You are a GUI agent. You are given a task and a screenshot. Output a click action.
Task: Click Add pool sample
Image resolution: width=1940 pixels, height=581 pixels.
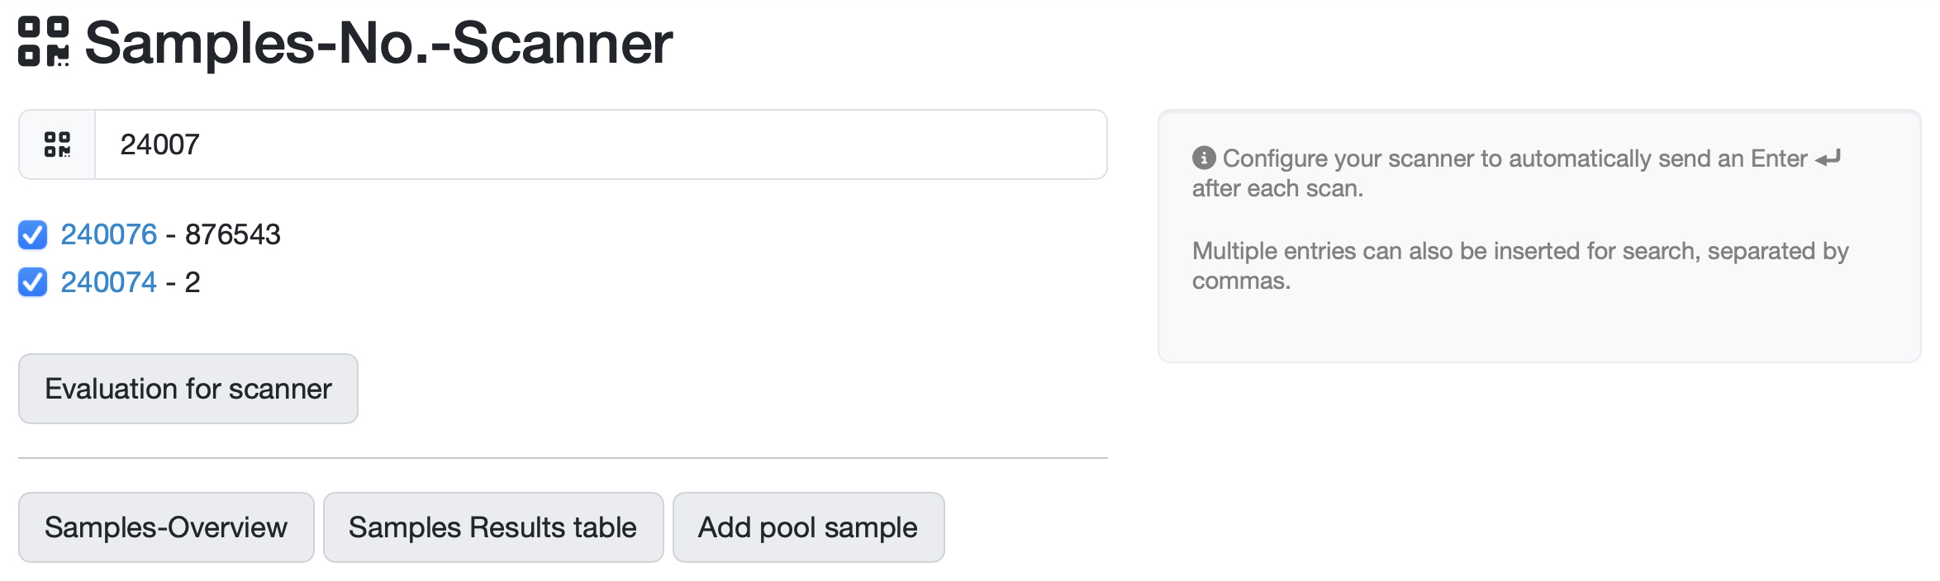click(807, 527)
